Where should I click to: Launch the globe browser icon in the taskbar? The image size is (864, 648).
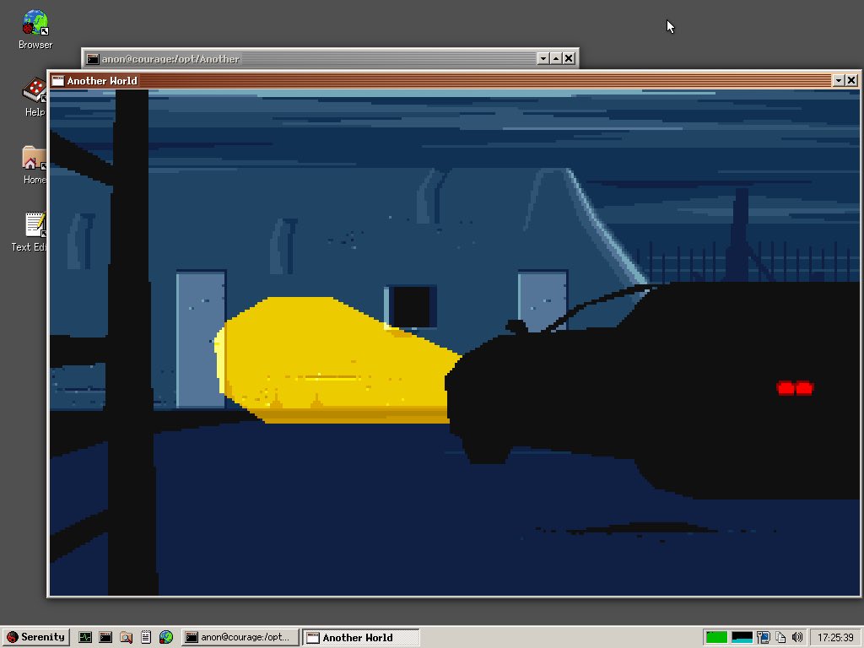pyautogui.click(x=166, y=637)
